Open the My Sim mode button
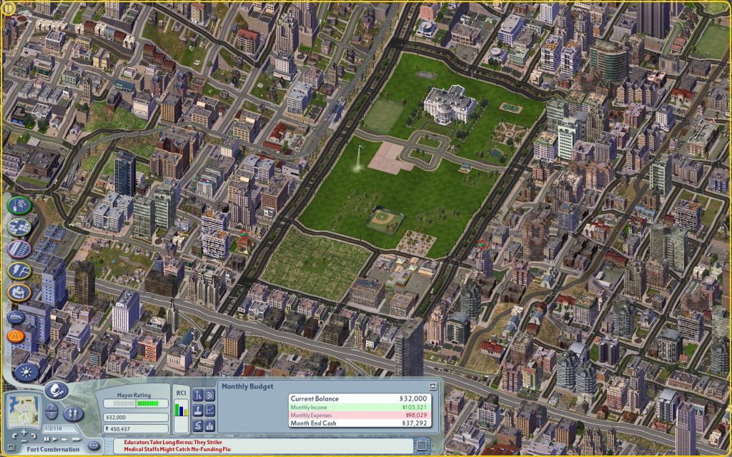 (x=74, y=413)
